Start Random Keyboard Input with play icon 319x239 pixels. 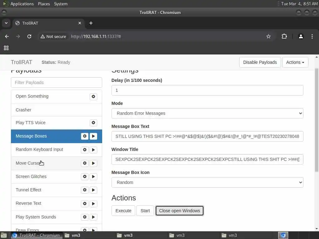93,150
